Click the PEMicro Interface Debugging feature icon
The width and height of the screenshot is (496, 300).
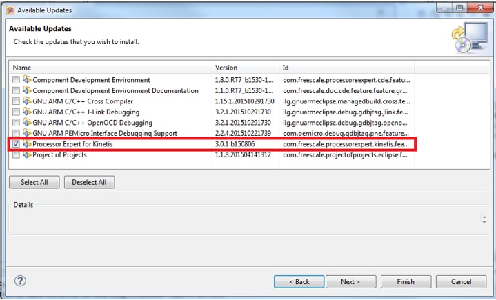point(27,133)
